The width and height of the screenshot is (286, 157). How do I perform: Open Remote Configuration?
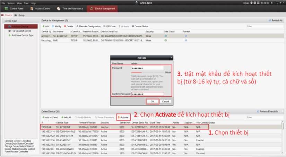pos(88,27)
